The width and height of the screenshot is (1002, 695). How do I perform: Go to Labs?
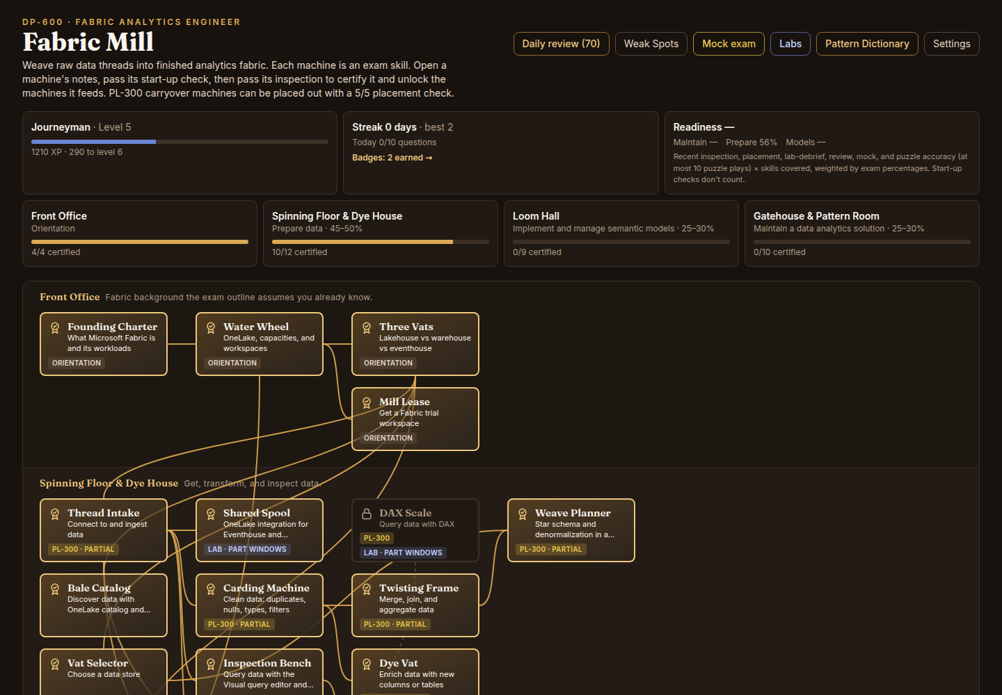pos(790,44)
